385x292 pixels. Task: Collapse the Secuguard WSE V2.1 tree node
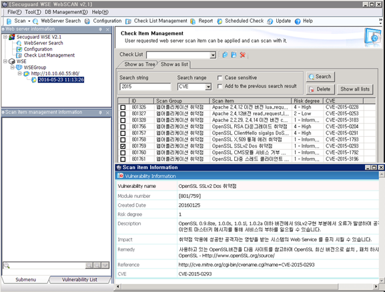click(5, 37)
